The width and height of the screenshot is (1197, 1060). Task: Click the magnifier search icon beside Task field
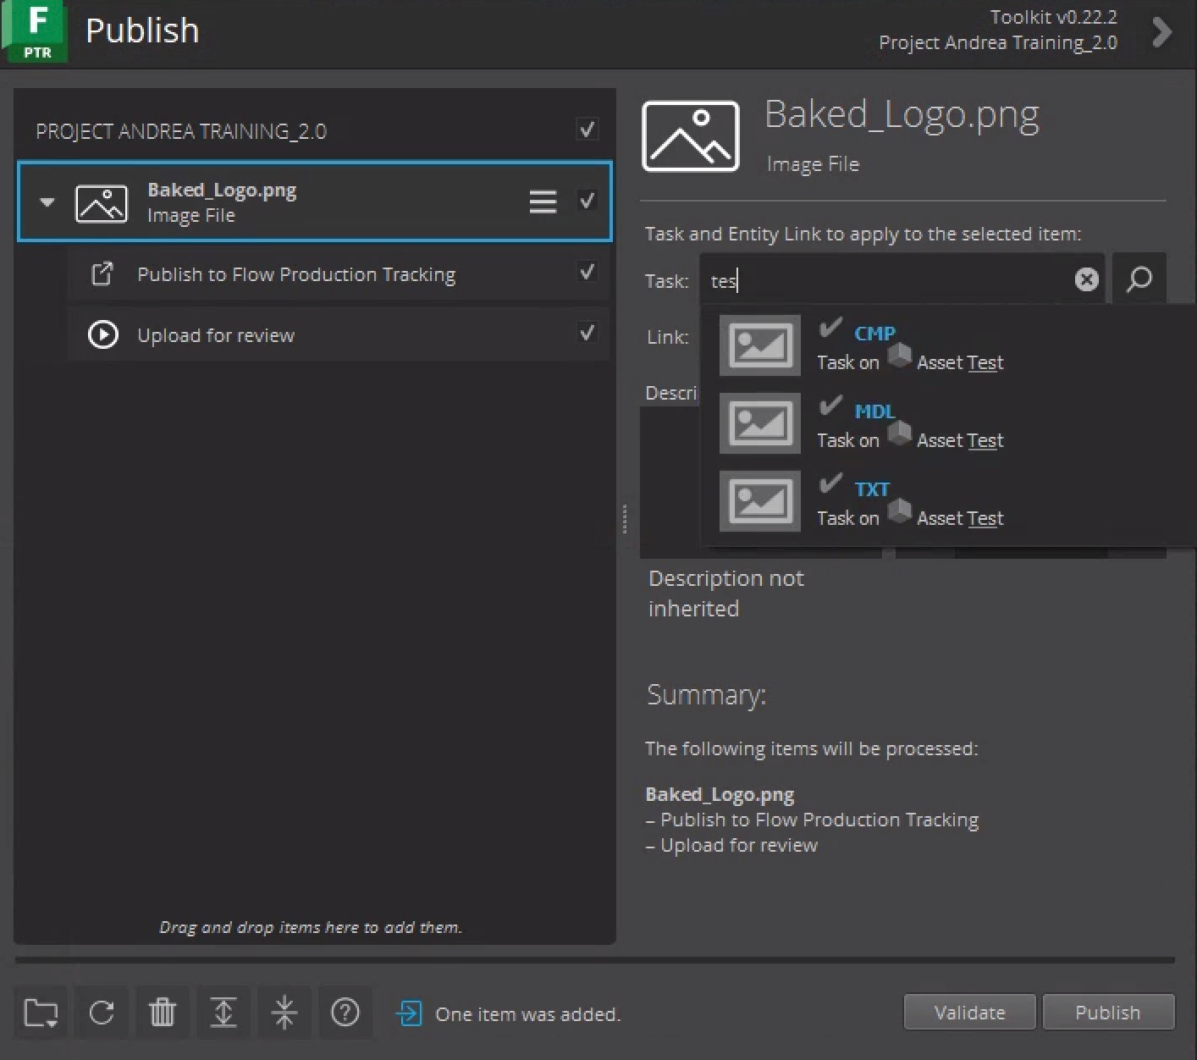click(x=1139, y=279)
